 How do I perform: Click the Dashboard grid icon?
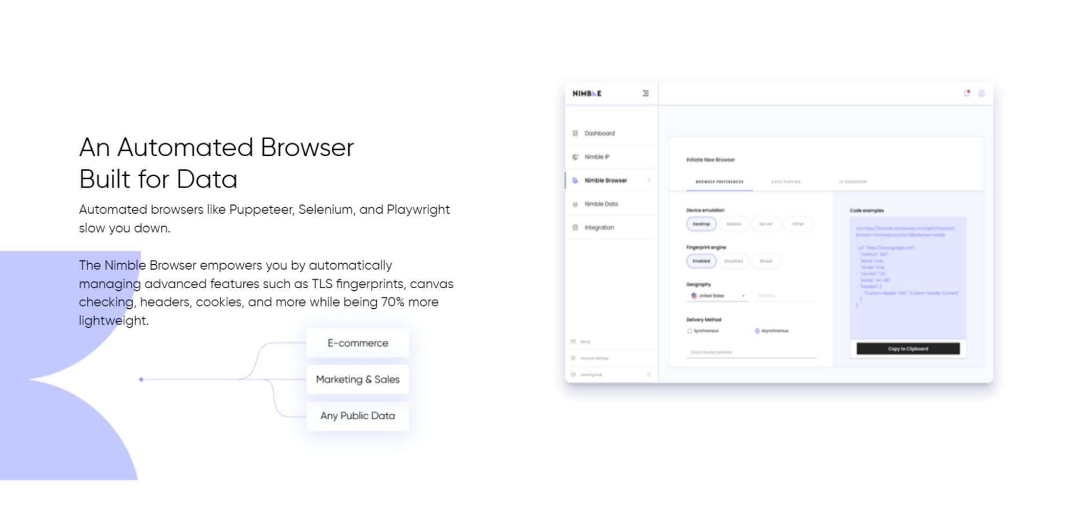(x=575, y=133)
